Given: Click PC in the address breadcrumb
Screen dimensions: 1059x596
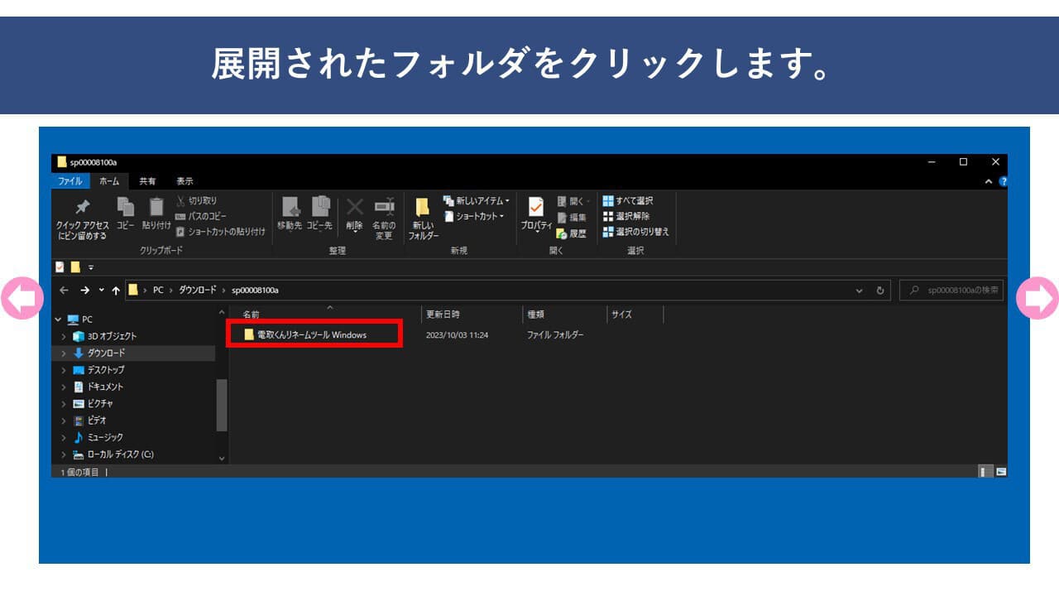Looking at the screenshot, I should coord(158,291).
